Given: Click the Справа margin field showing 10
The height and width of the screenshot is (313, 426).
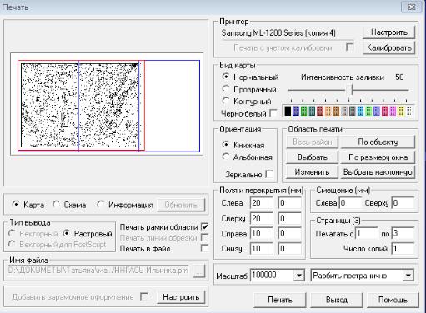Looking at the screenshot, I should pos(261,233).
